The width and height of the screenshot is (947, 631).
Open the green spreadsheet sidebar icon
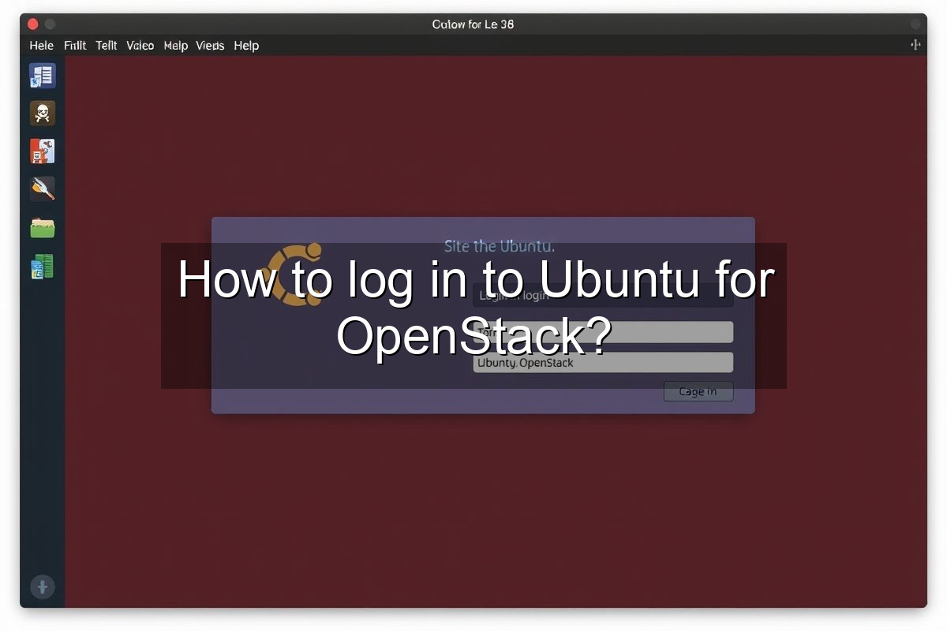[42, 267]
